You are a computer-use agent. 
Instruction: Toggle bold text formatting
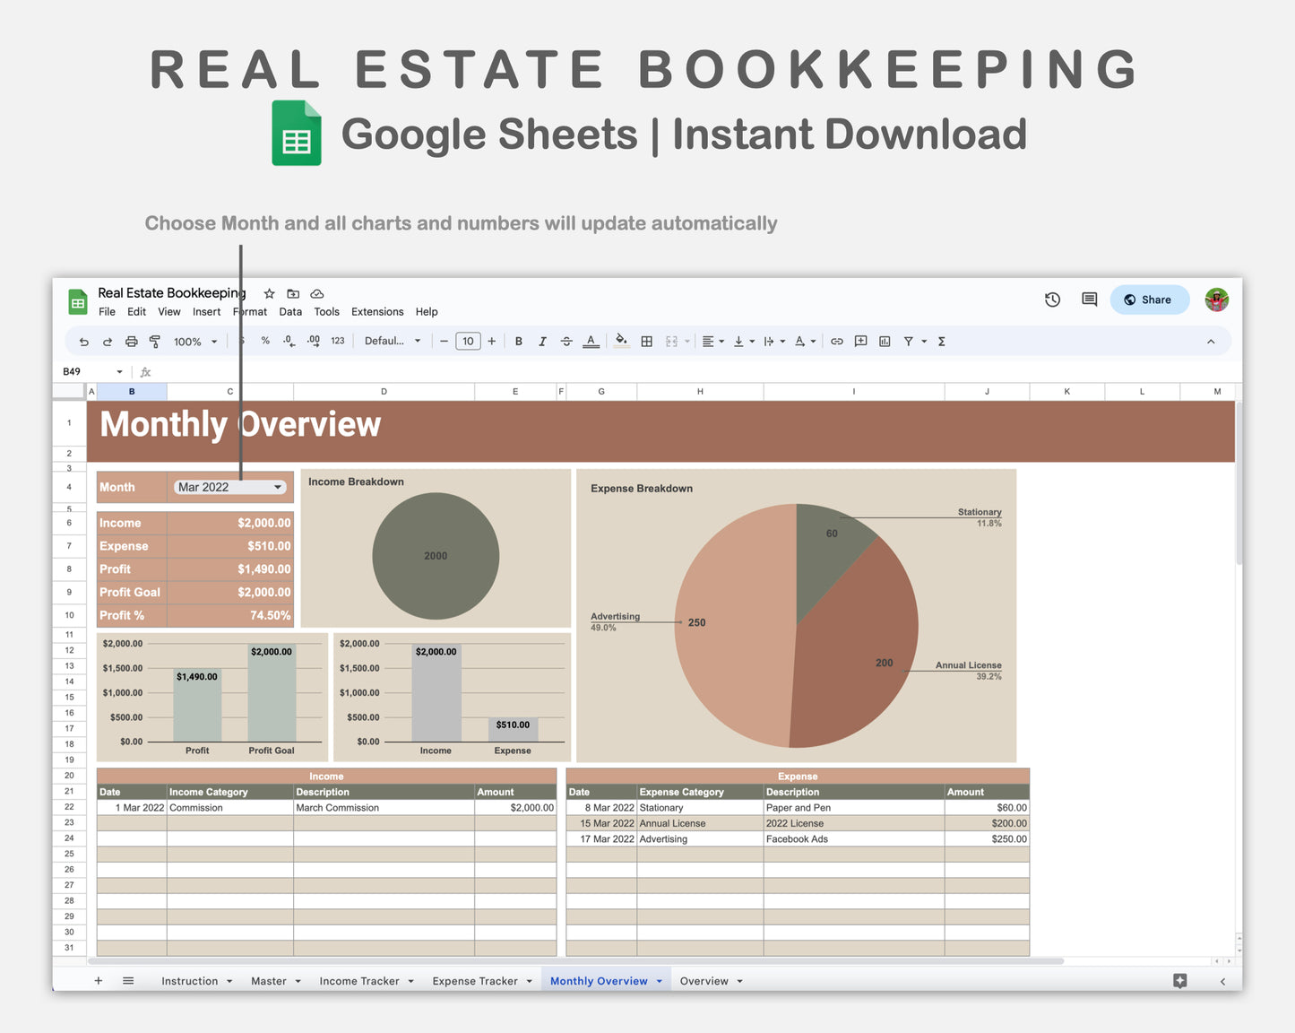(x=518, y=341)
